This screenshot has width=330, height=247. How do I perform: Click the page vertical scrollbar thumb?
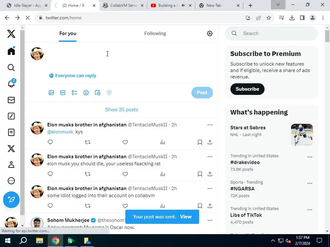(x=327, y=36)
